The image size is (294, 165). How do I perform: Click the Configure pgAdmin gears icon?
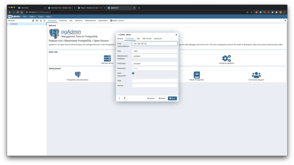point(227,58)
